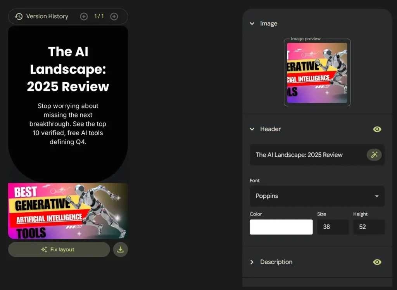Expand the Description section chevron
This screenshot has height=290, width=397.
[x=252, y=262]
